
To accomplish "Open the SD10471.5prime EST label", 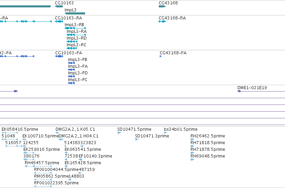I will point(134,129).
